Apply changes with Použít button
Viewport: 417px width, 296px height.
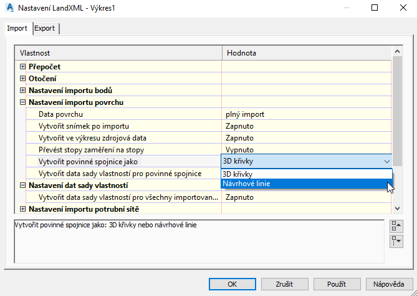coord(337,284)
